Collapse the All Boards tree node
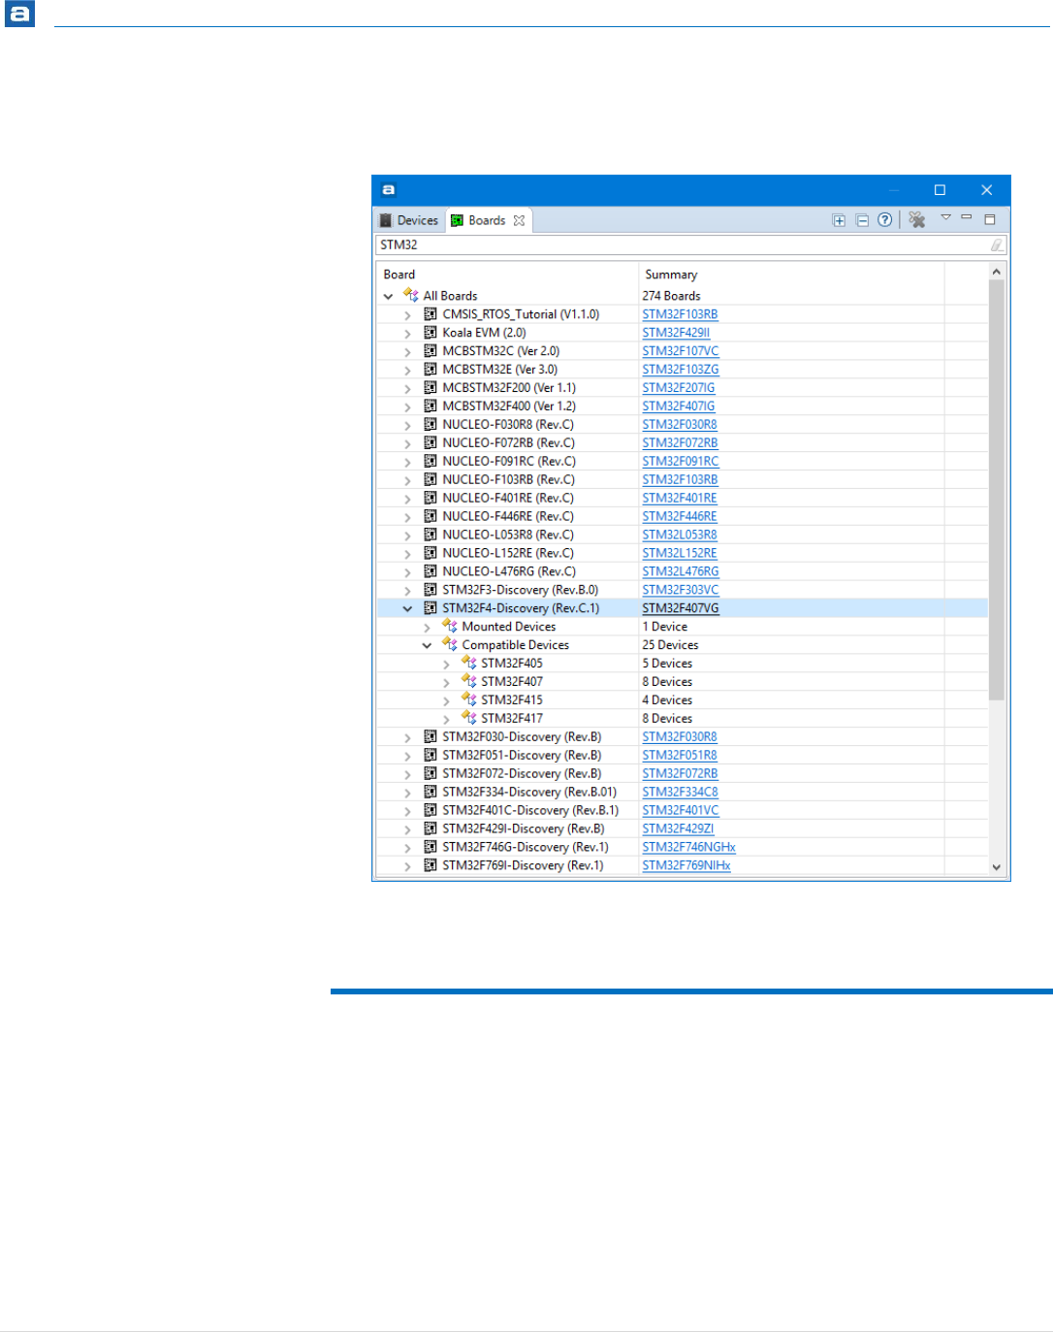The image size is (1053, 1332). pos(389,296)
